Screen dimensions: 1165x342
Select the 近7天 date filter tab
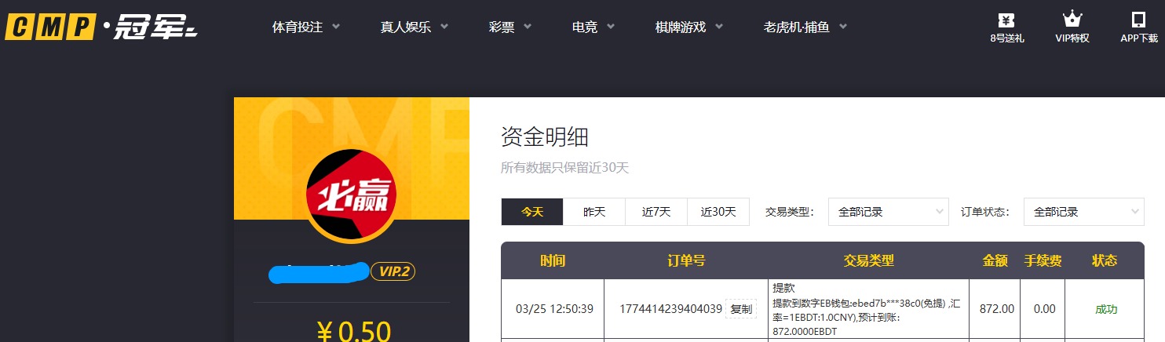click(x=656, y=212)
